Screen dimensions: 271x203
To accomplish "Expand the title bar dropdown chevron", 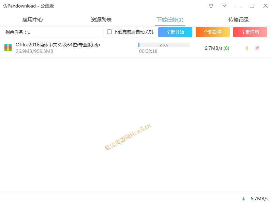I will coord(225,6).
